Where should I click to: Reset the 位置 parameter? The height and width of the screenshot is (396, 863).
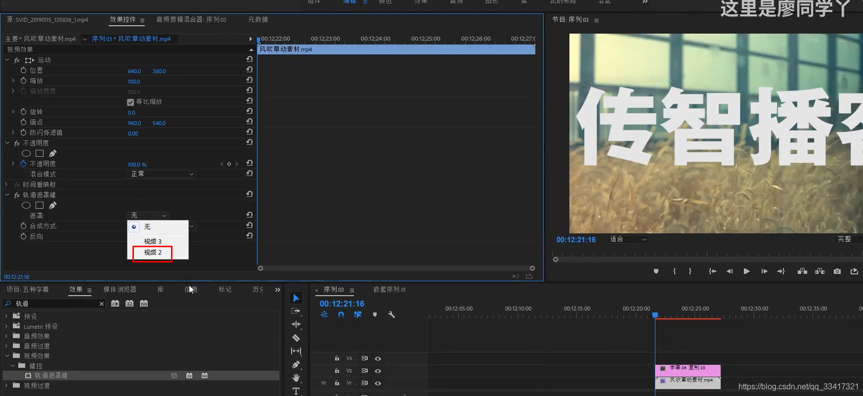pos(250,70)
